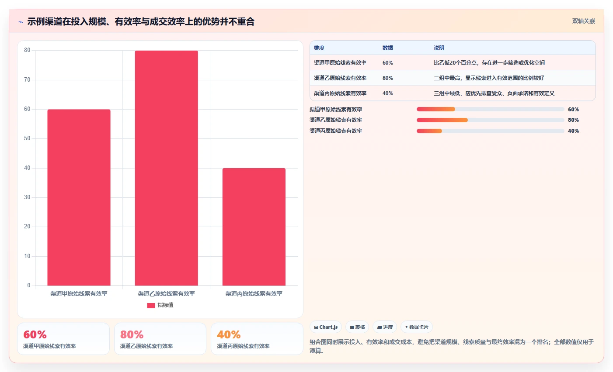Select the 表格 tag chip

click(357, 327)
